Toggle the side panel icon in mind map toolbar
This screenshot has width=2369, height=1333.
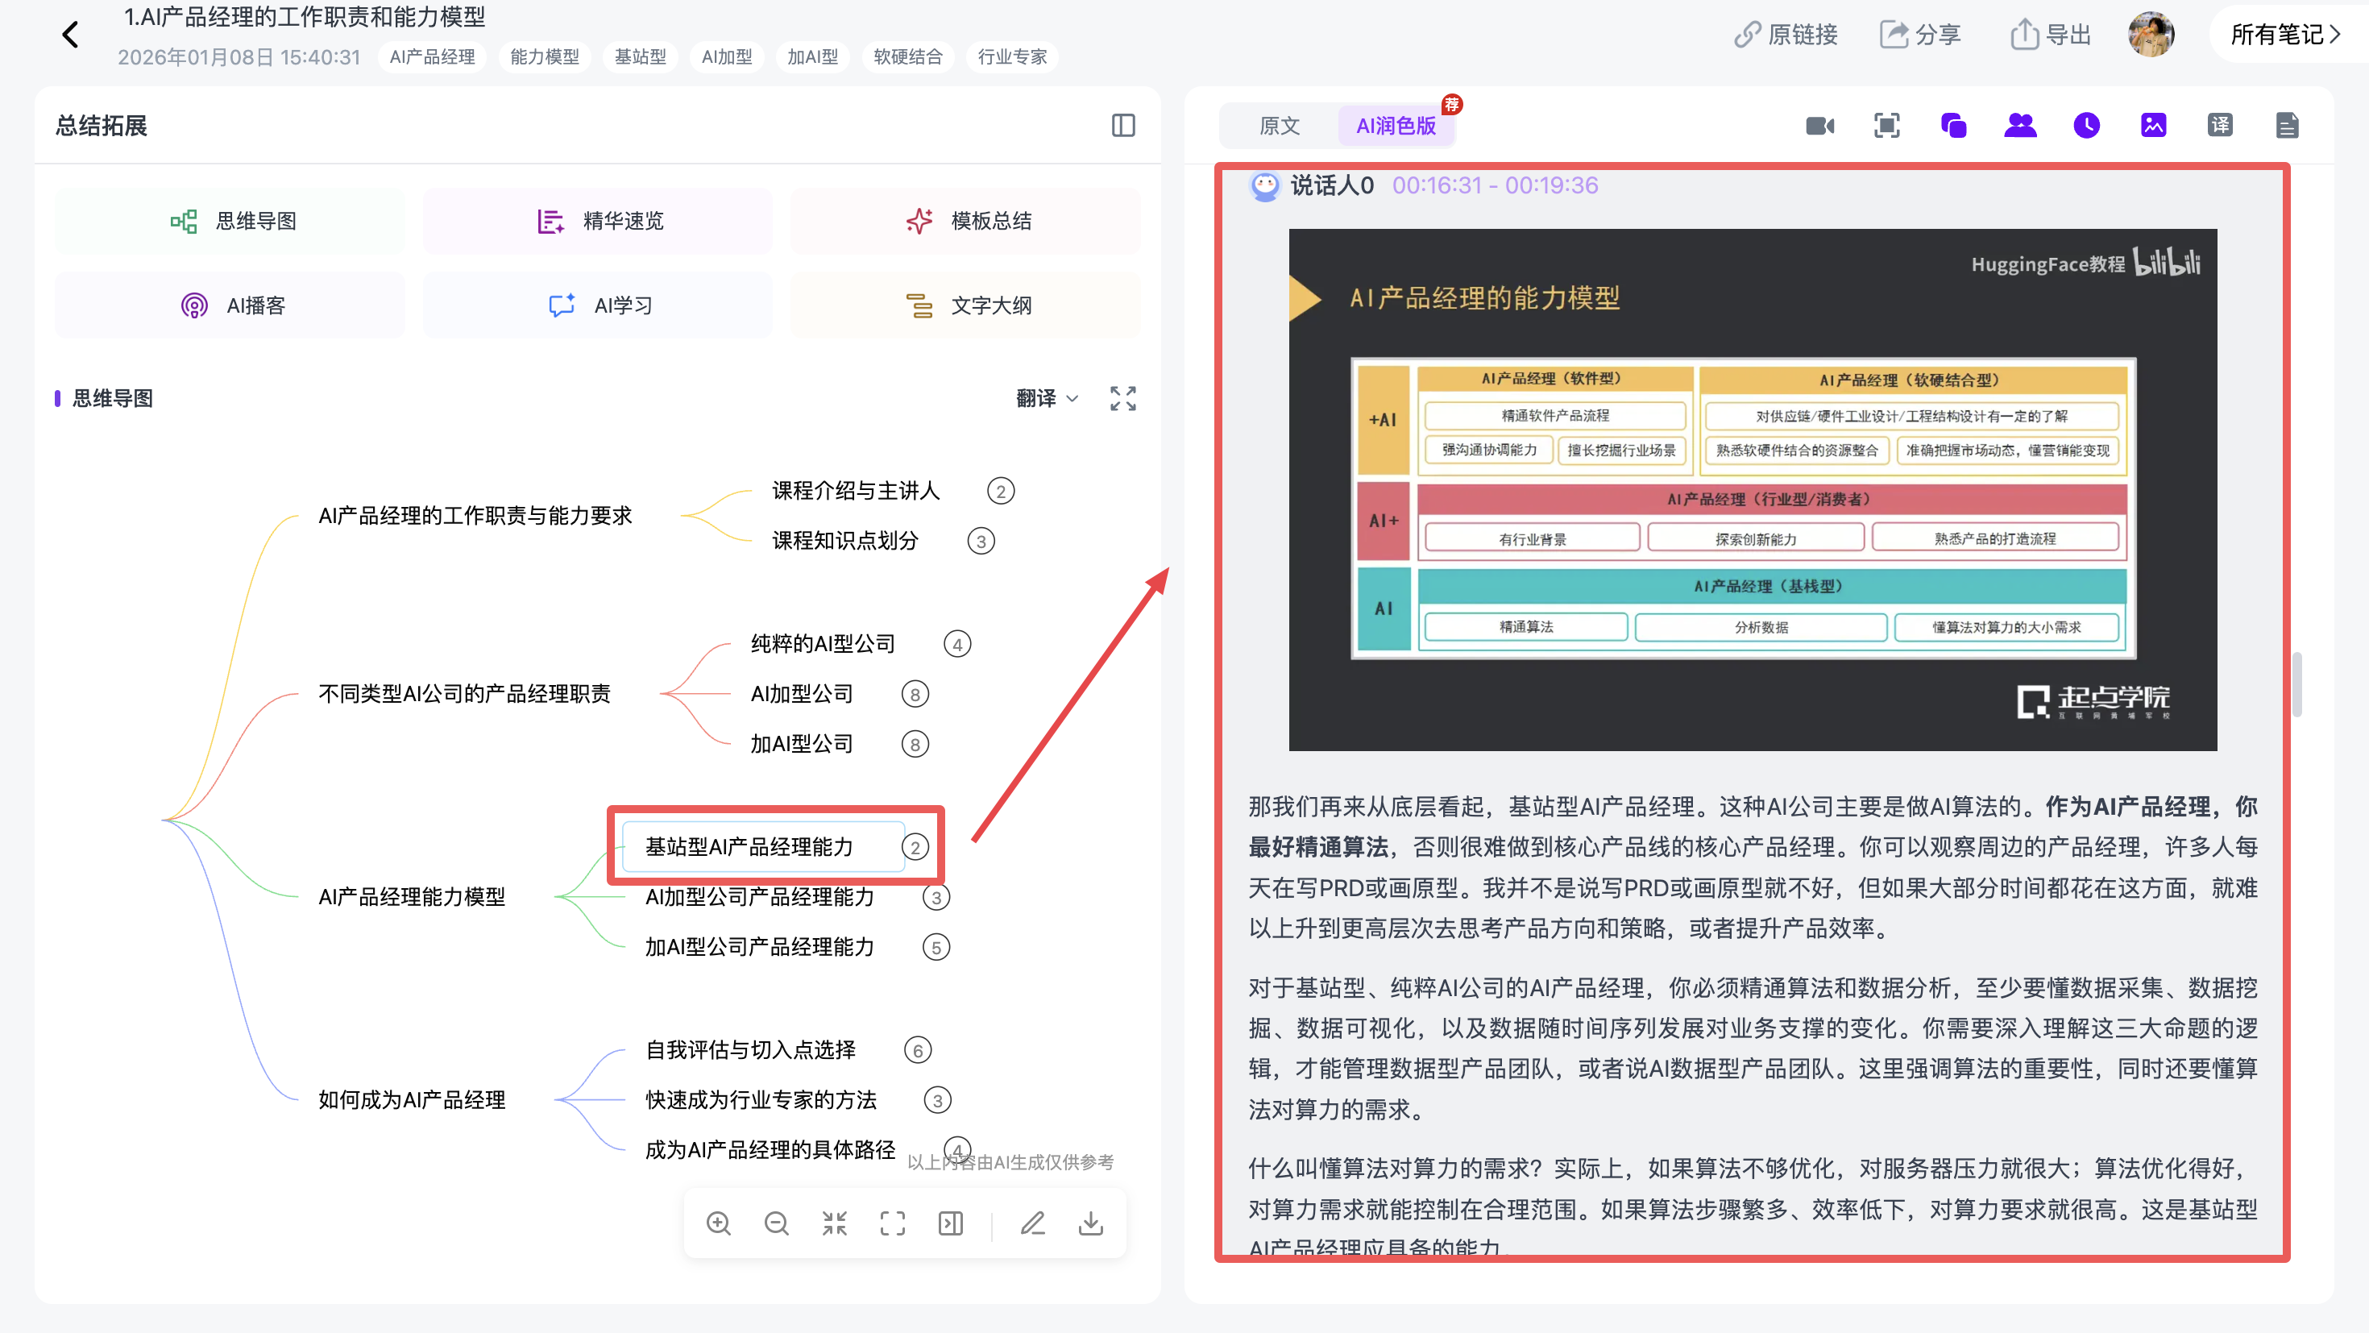[x=950, y=1223]
